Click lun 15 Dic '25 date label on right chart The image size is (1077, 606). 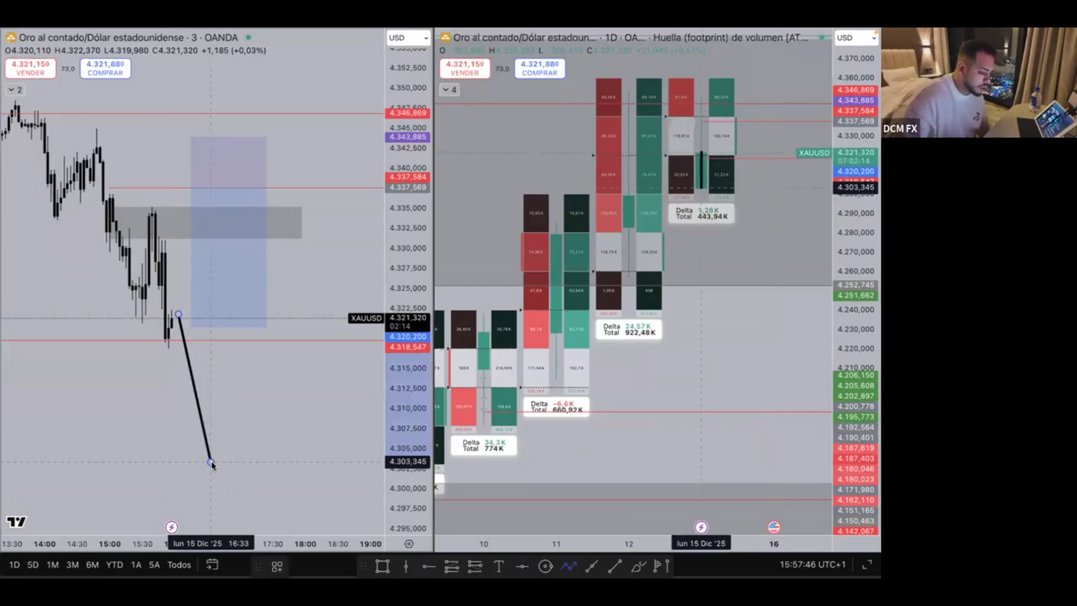pyautogui.click(x=701, y=543)
